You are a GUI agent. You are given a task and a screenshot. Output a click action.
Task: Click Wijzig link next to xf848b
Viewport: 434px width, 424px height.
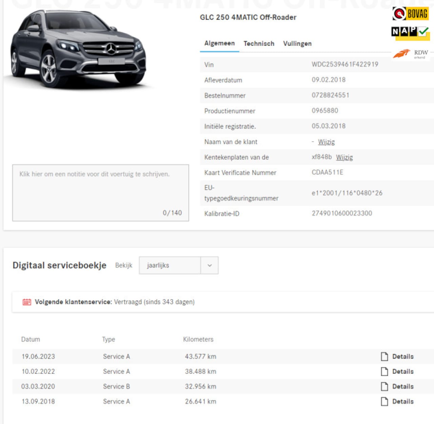344,157
